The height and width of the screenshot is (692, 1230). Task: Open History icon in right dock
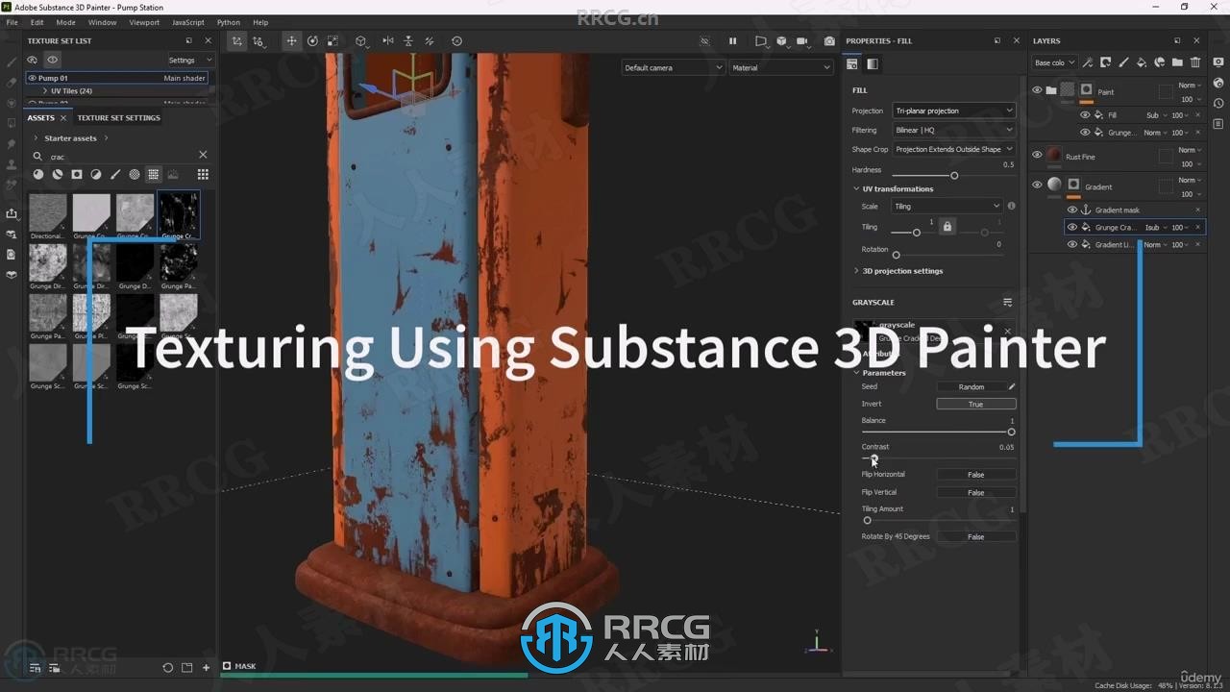coord(1218,105)
